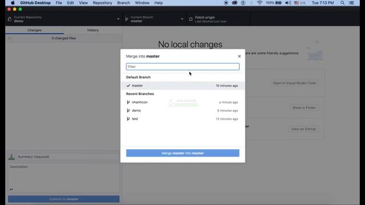365x205 pixels.
Task: Open Spotlight search icon
Action: pyautogui.click(x=342, y=3)
